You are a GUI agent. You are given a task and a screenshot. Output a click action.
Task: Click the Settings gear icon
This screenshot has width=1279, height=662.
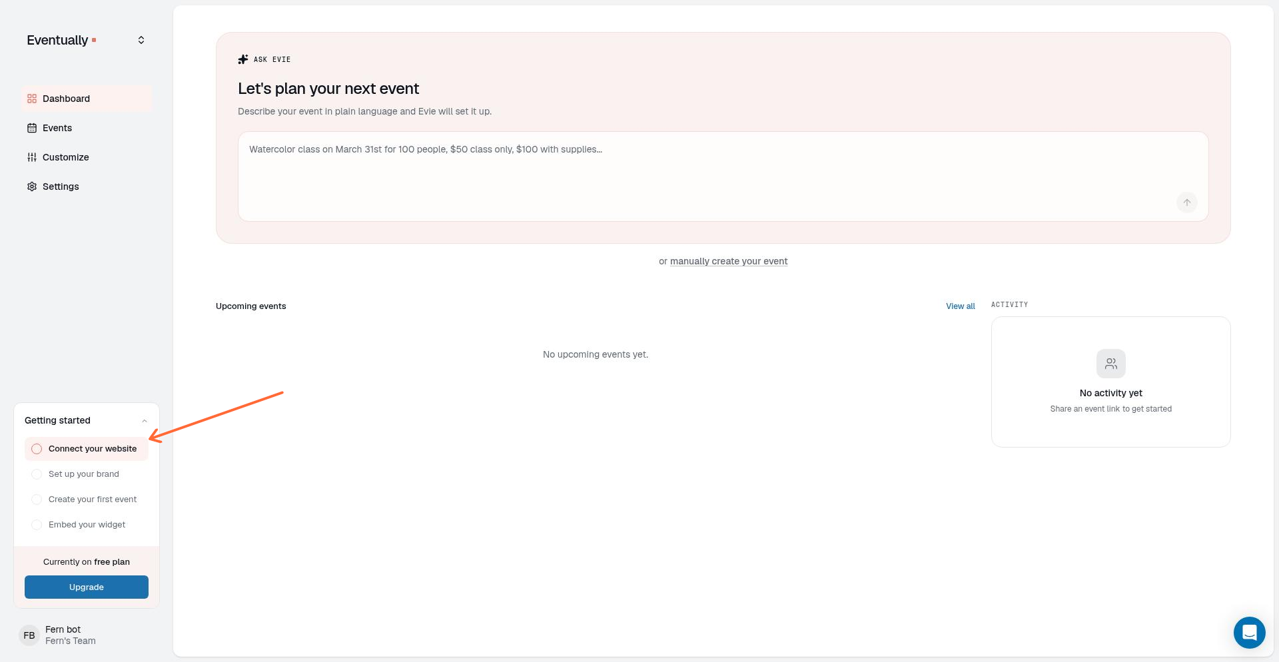[32, 186]
